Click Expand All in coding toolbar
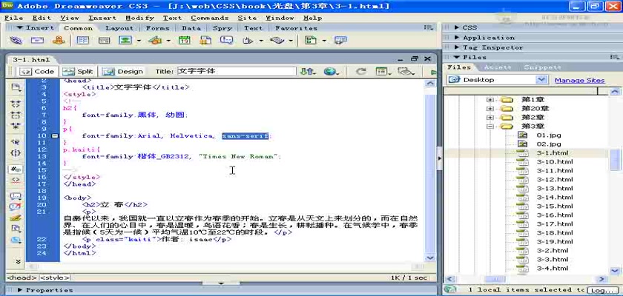This screenshot has width=623, height=296. 16,126
